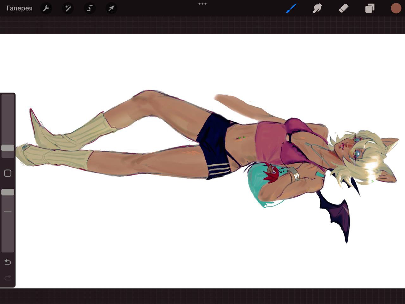This screenshot has height=304, width=405.
Task: Redo the last undone action
Action: click(8, 278)
